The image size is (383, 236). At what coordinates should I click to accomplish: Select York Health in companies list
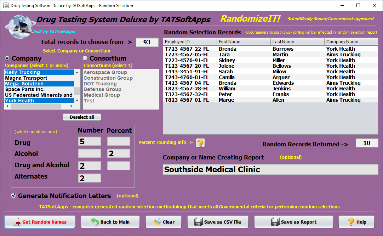[39, 101]
